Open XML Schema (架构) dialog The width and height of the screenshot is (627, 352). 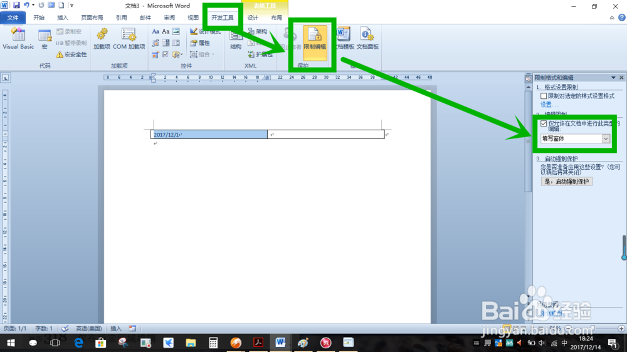coord(258,31)
